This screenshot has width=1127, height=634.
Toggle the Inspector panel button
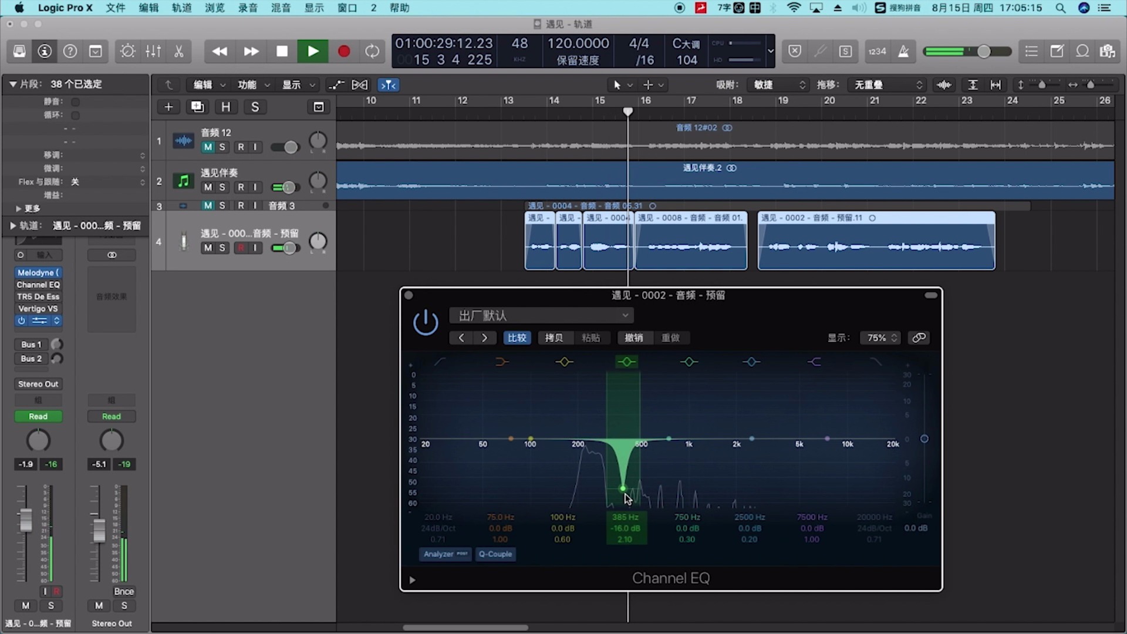(x=45, y=52)
